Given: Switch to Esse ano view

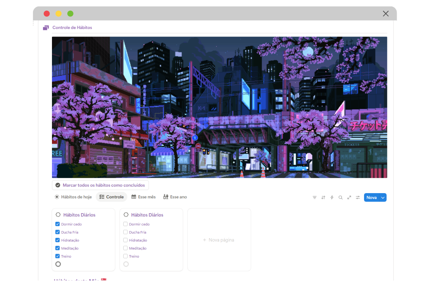Looking at the screenshot, I should click(x=175, y=197).
